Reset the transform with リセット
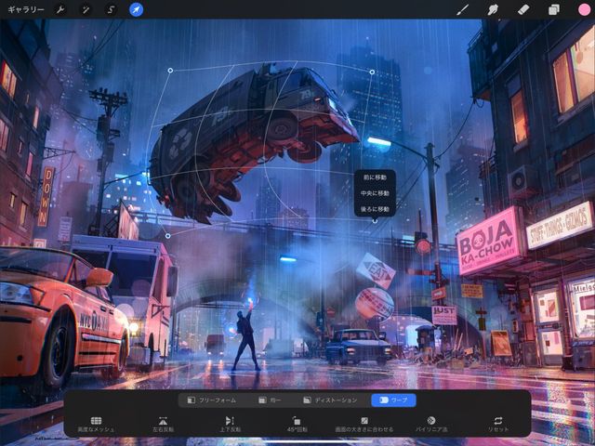The width and height of the screenshot is (595, 446). point(498,425)
